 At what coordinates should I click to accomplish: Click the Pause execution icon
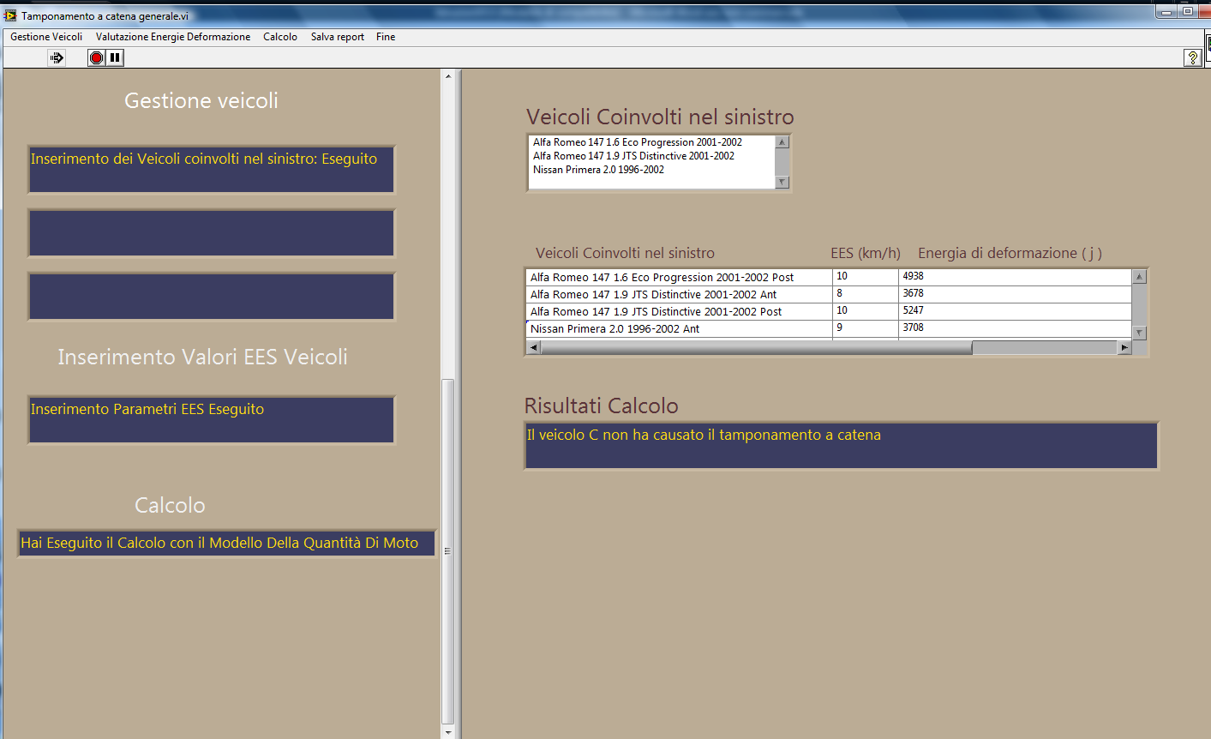[115, 57]
